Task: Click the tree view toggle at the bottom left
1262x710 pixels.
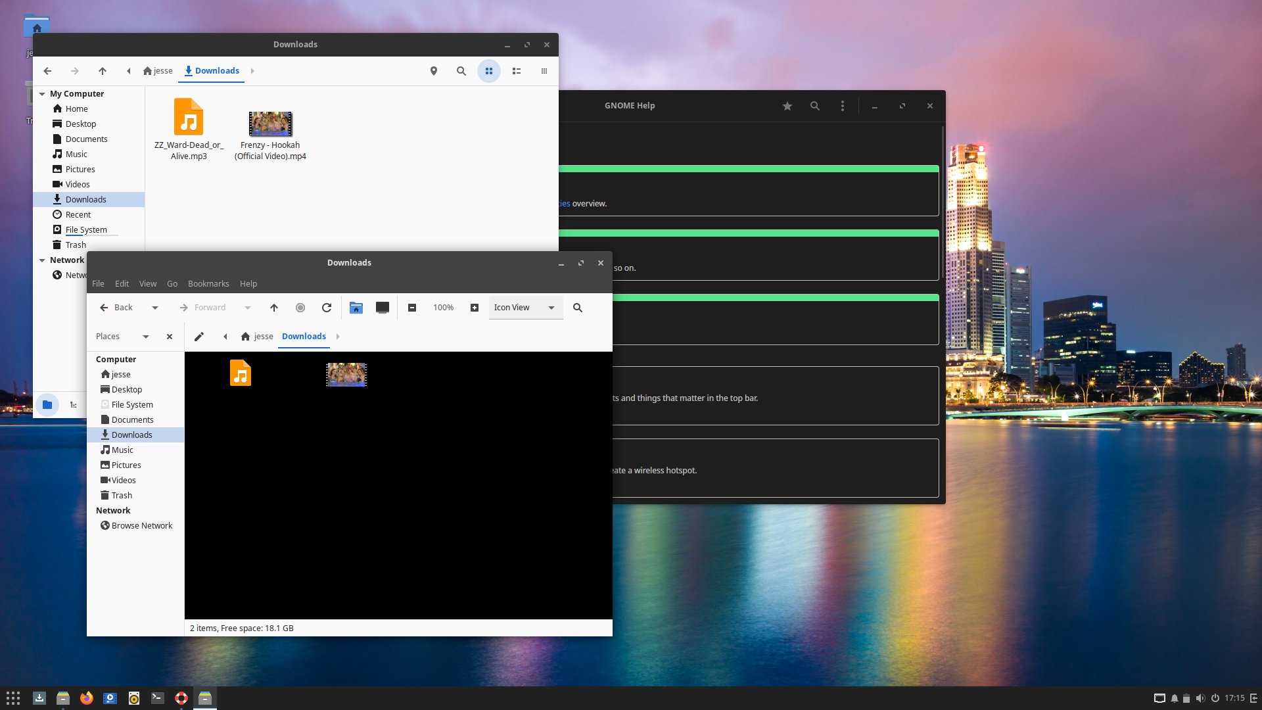Action: 74,405
